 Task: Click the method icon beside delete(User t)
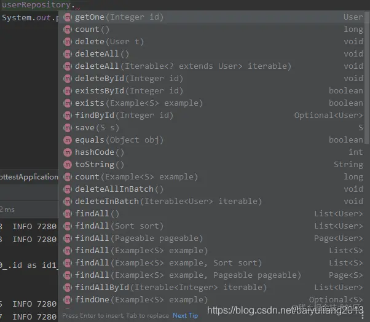point(68,42)
